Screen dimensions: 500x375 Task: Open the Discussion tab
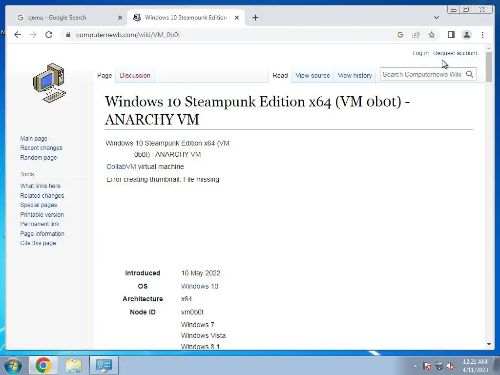(135, 75)
